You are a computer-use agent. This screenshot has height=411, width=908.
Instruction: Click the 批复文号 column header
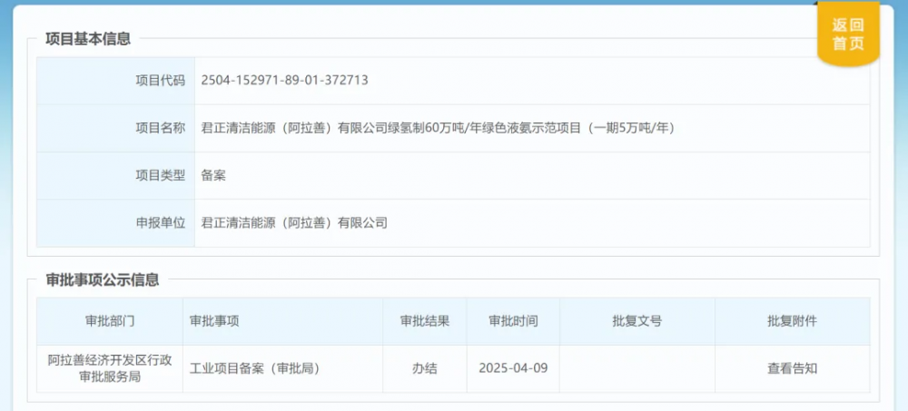(x=637, y=321)
